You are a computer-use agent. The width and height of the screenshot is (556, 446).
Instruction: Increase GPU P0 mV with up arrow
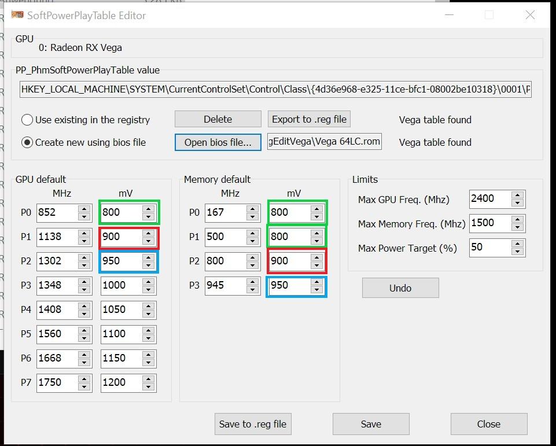(149, 208)
